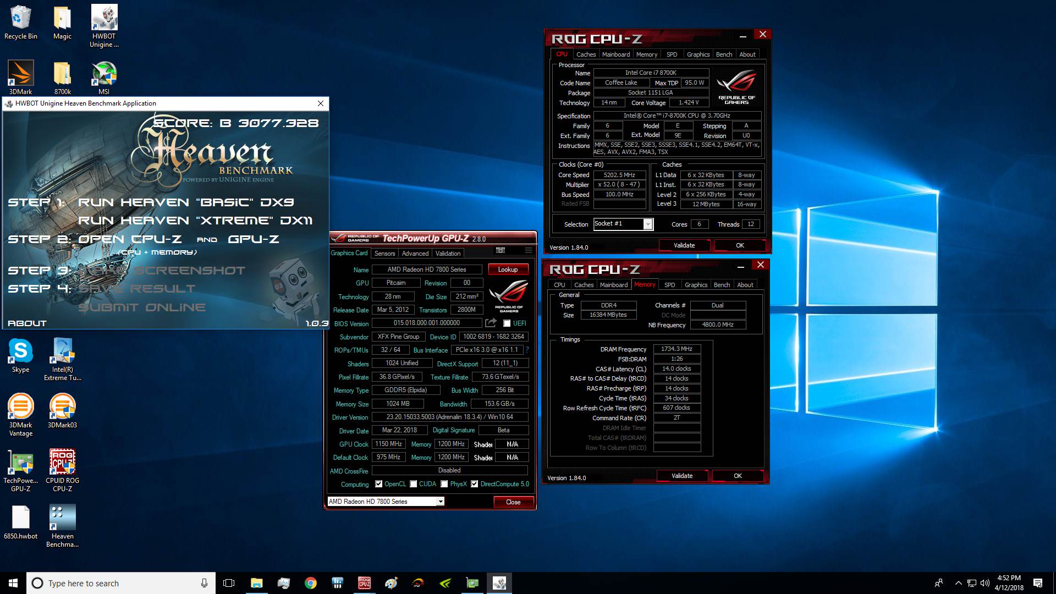
Task: Open File Explorer from the taskbar
Action: pyautogui.click(x=256, y=583)
